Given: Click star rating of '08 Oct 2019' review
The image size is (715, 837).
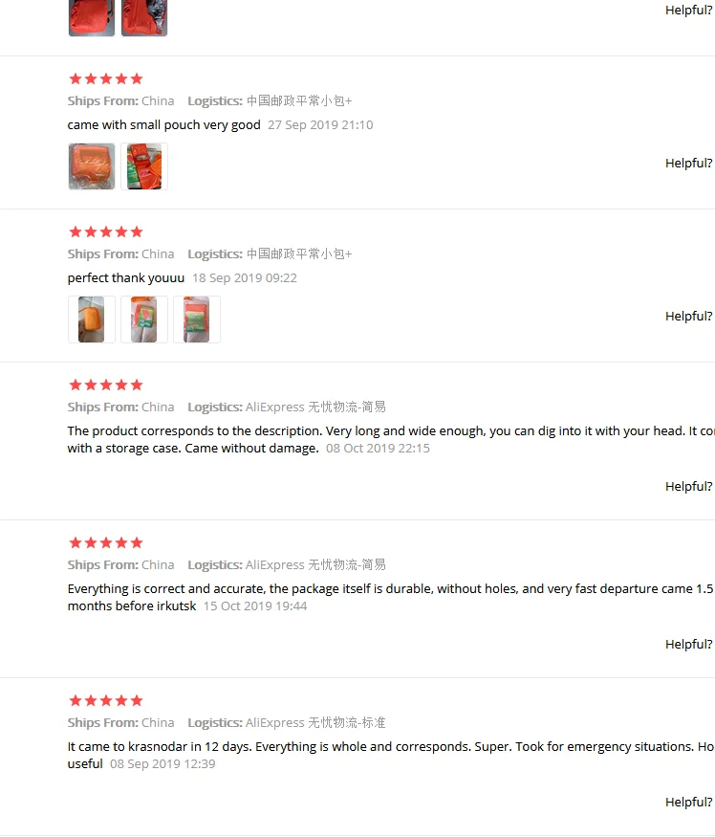Looking at the screenshot, I should (106, 385).
